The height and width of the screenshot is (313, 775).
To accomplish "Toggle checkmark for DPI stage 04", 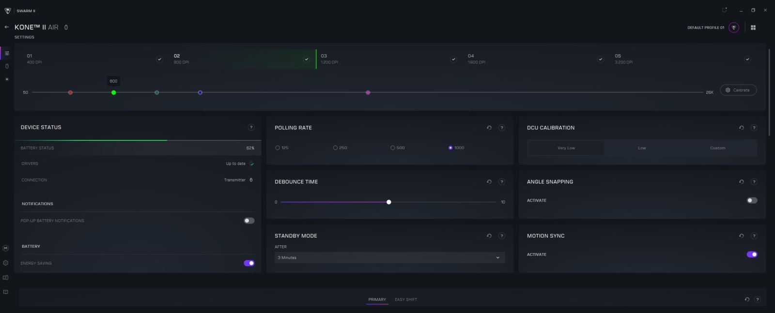I will [x=601, y=60].
